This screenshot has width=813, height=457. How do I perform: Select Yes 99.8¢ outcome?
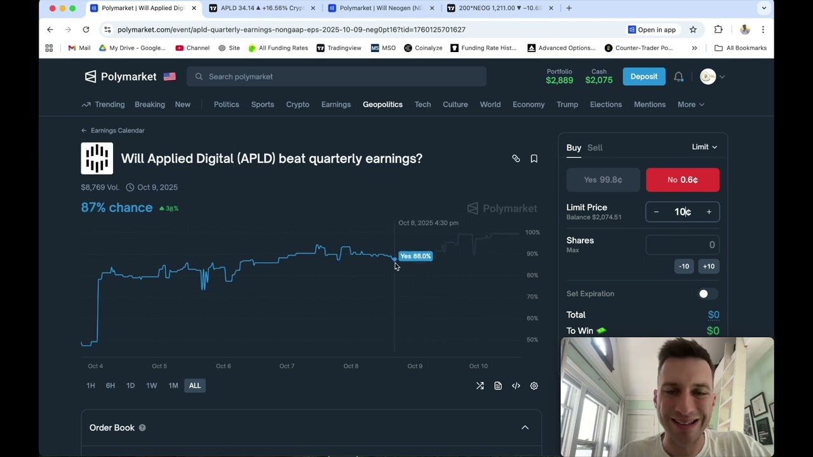click(x=603, y=180)
